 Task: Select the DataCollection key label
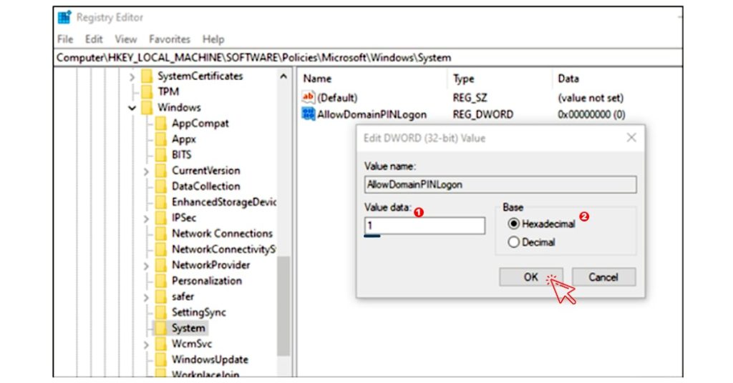pos(205,186)
